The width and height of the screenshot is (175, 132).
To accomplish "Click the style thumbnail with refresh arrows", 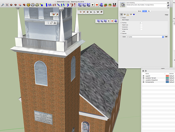I will 123,5.
